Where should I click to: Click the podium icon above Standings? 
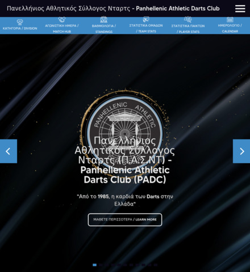click(104, 19)
